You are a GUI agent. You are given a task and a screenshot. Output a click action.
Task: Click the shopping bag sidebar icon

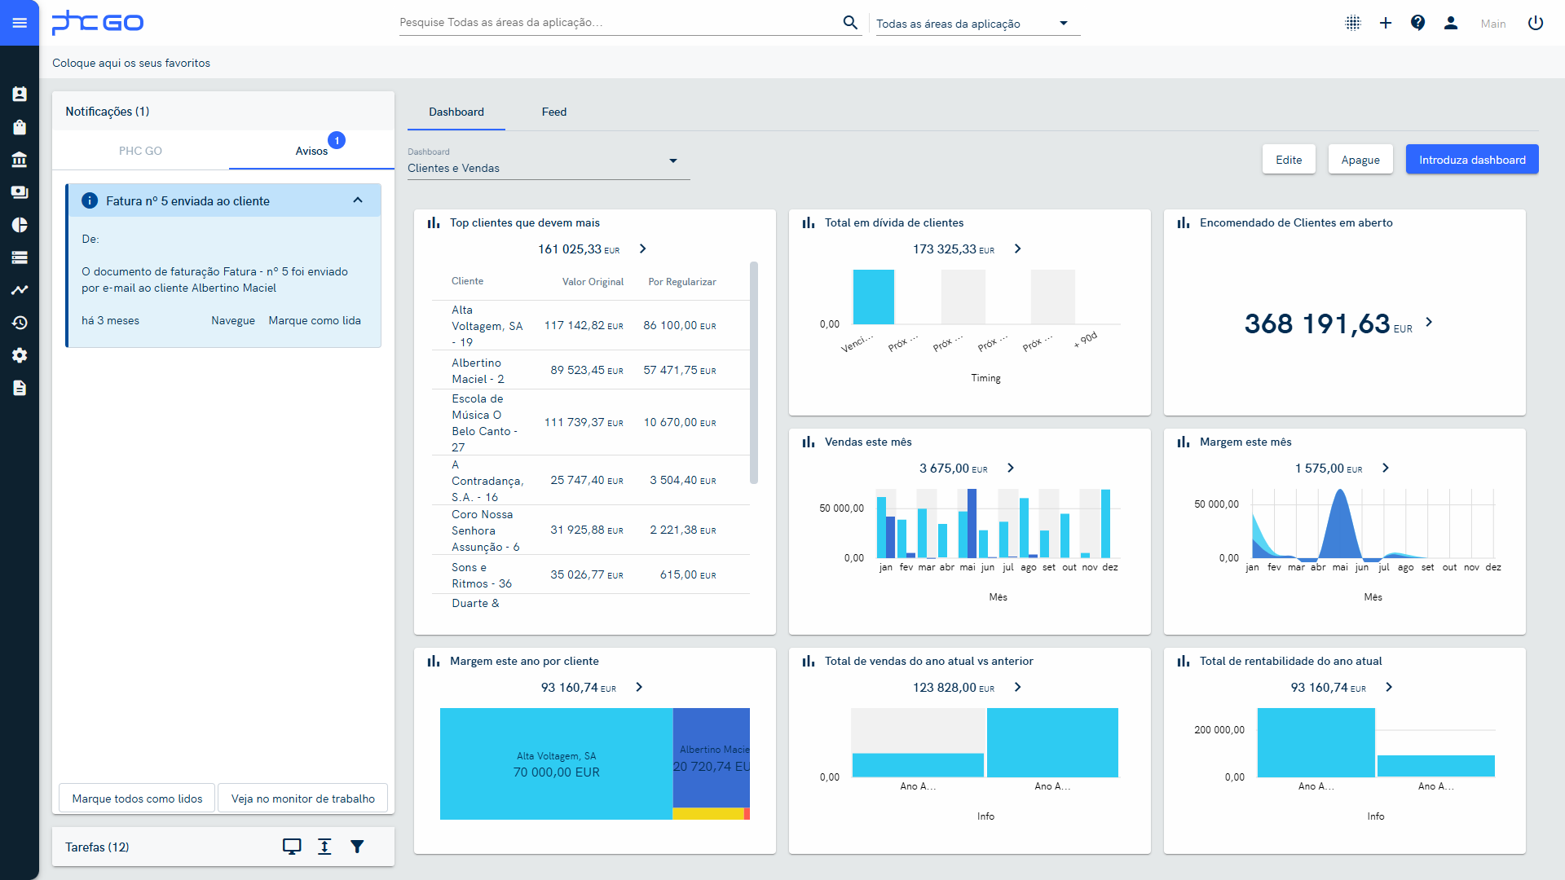click(x=20, y=127)
